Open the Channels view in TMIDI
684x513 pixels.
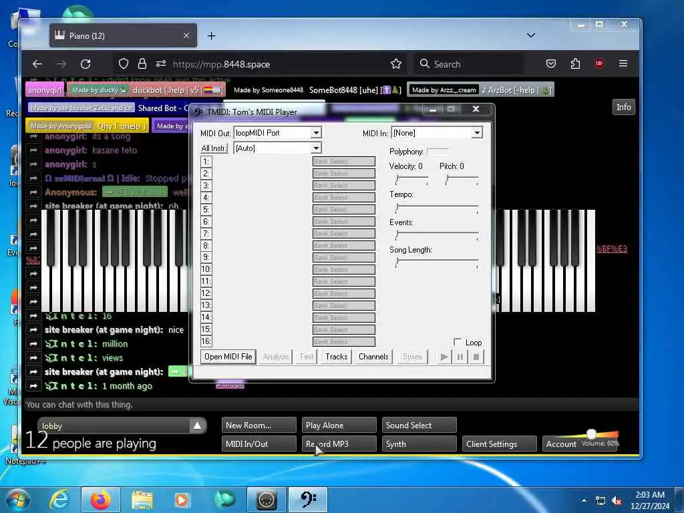[373, 357]
